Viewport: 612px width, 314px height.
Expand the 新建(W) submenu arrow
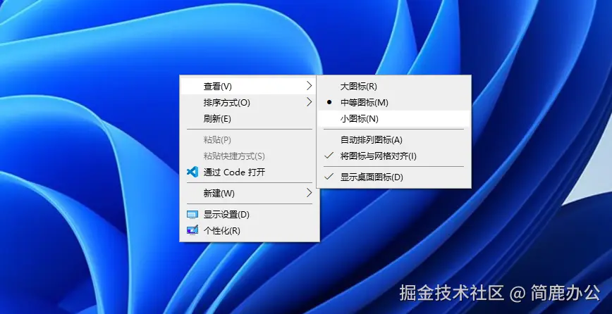coord(309,193)
